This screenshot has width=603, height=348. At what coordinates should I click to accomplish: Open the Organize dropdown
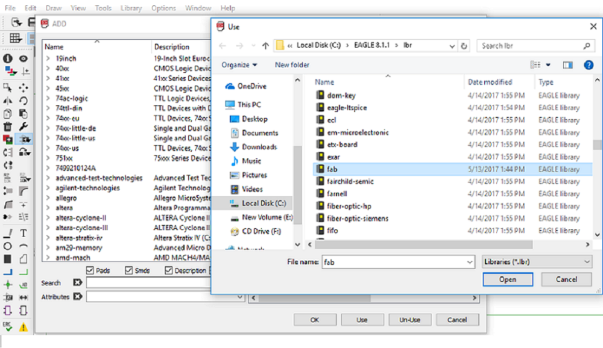pos(239,65)
